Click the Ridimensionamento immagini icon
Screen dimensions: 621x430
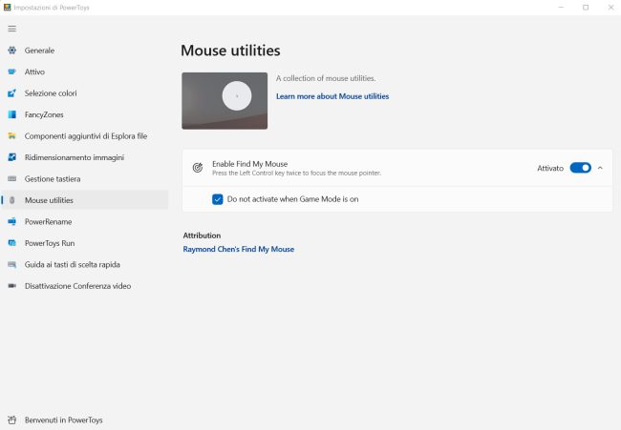point(11,157)
